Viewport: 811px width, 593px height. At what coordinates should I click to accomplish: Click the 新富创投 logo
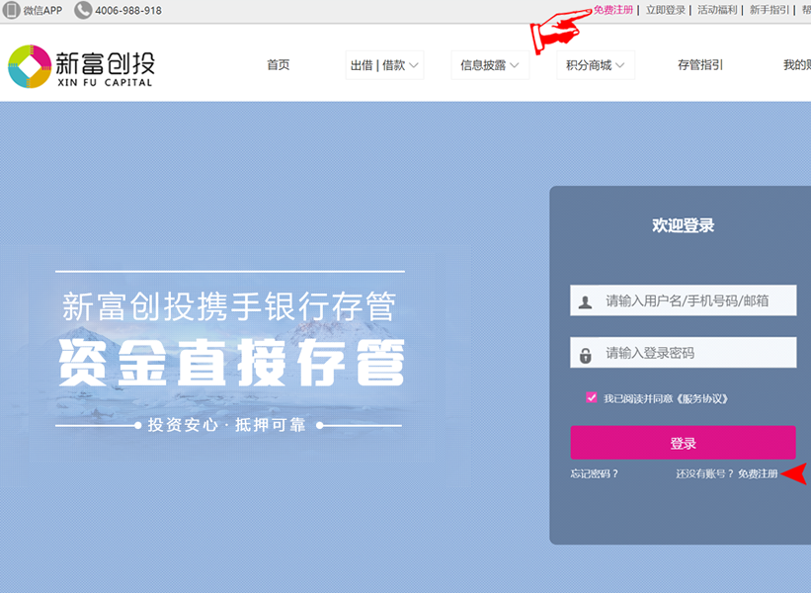click(81, 66)
